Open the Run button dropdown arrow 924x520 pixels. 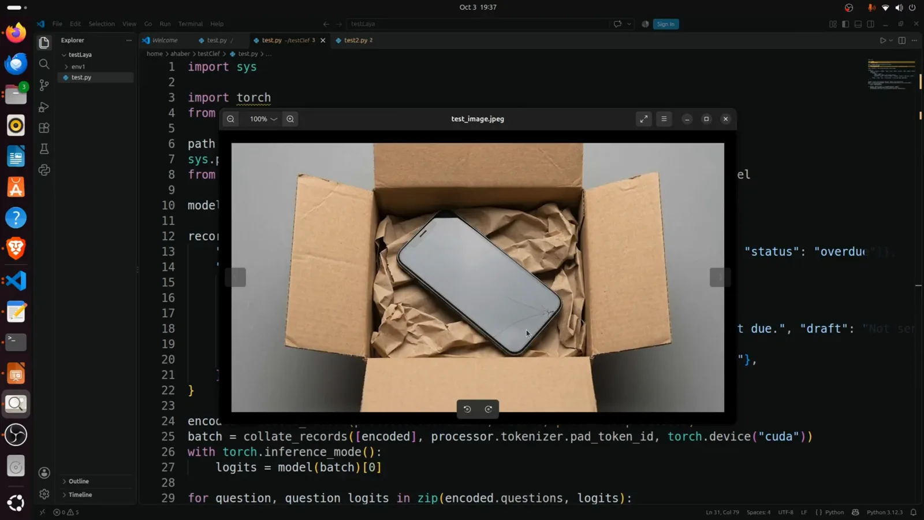click(x=891, y=40)
